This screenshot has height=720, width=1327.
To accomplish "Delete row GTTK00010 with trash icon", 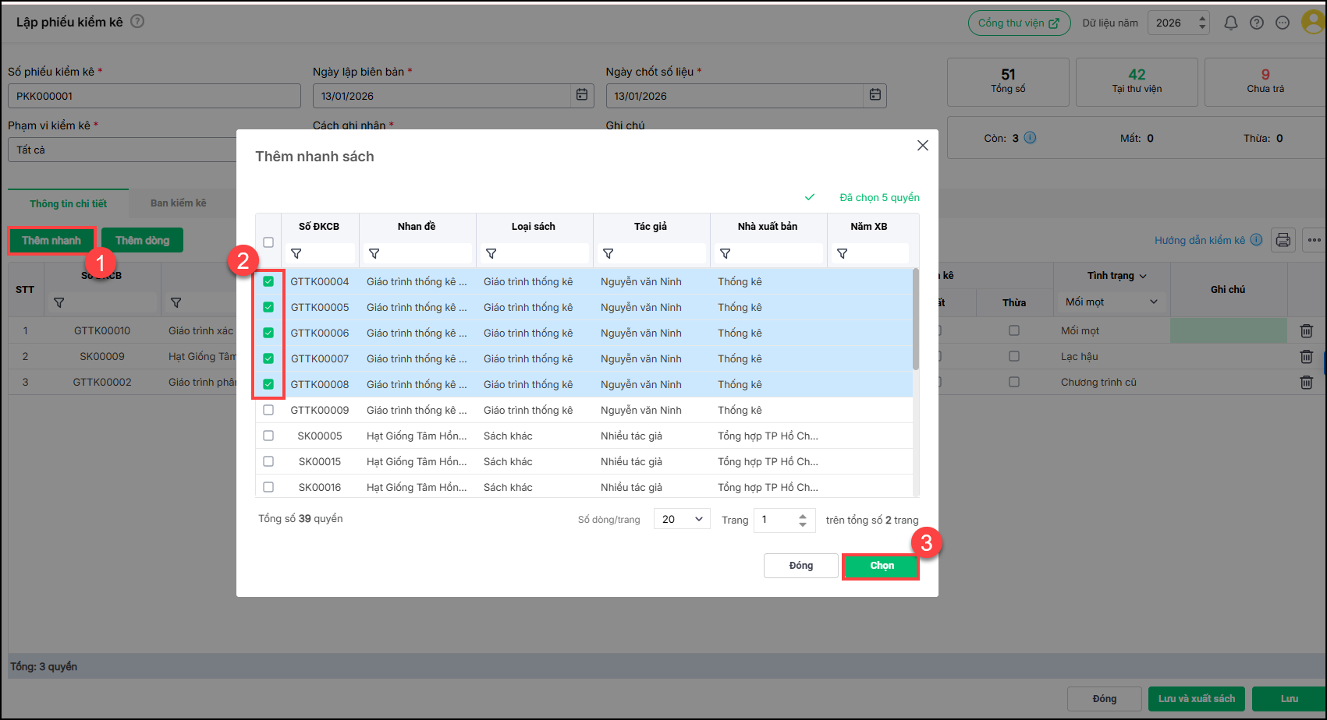I will (x=1306, y=330).
